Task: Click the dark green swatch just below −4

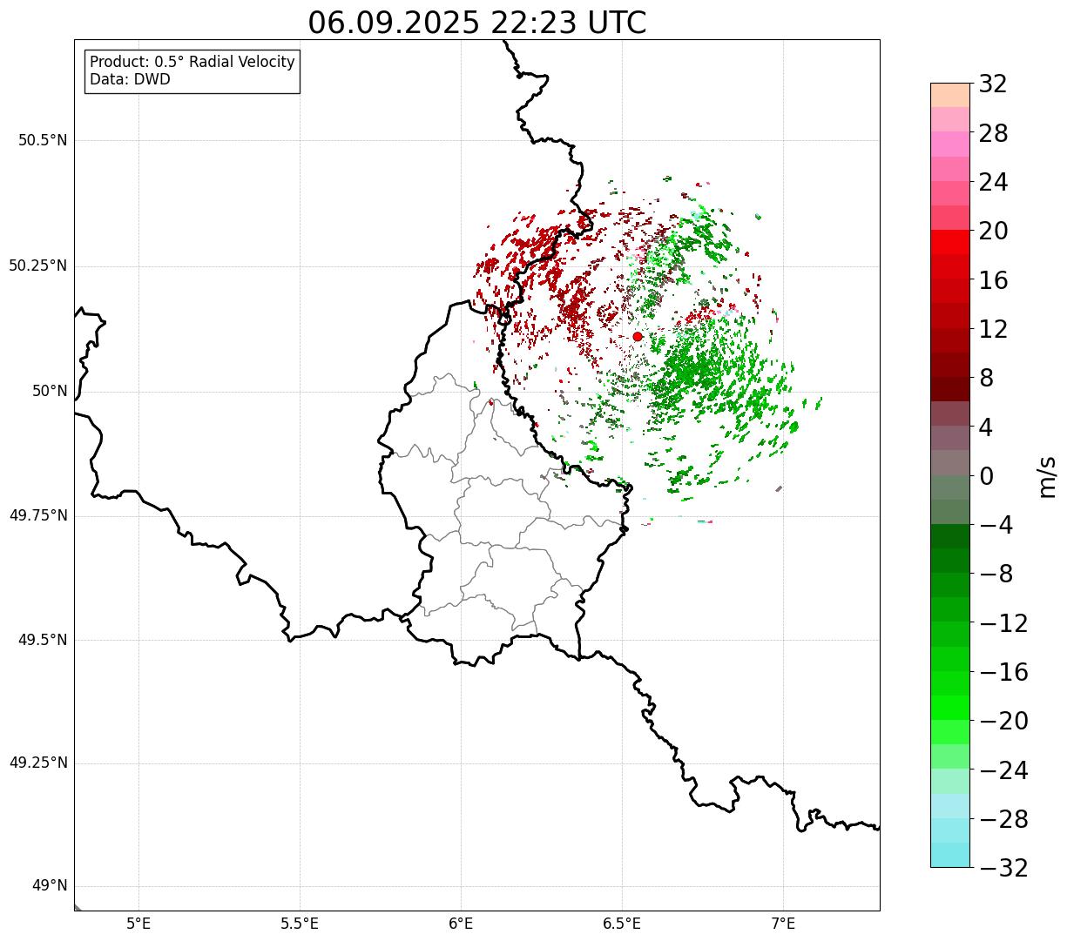Action: coord(950,536)
